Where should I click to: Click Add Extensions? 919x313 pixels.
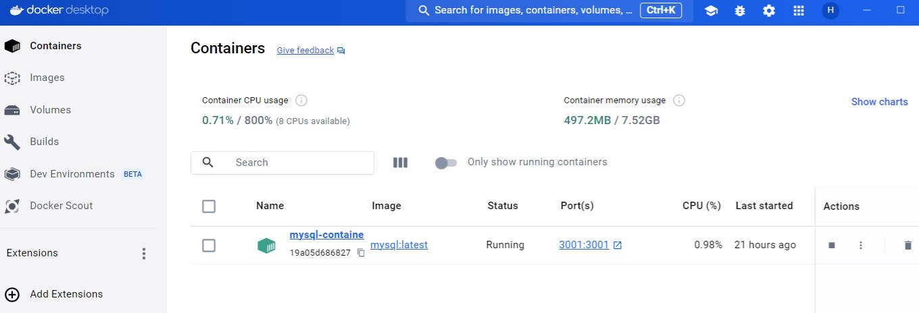66,294
